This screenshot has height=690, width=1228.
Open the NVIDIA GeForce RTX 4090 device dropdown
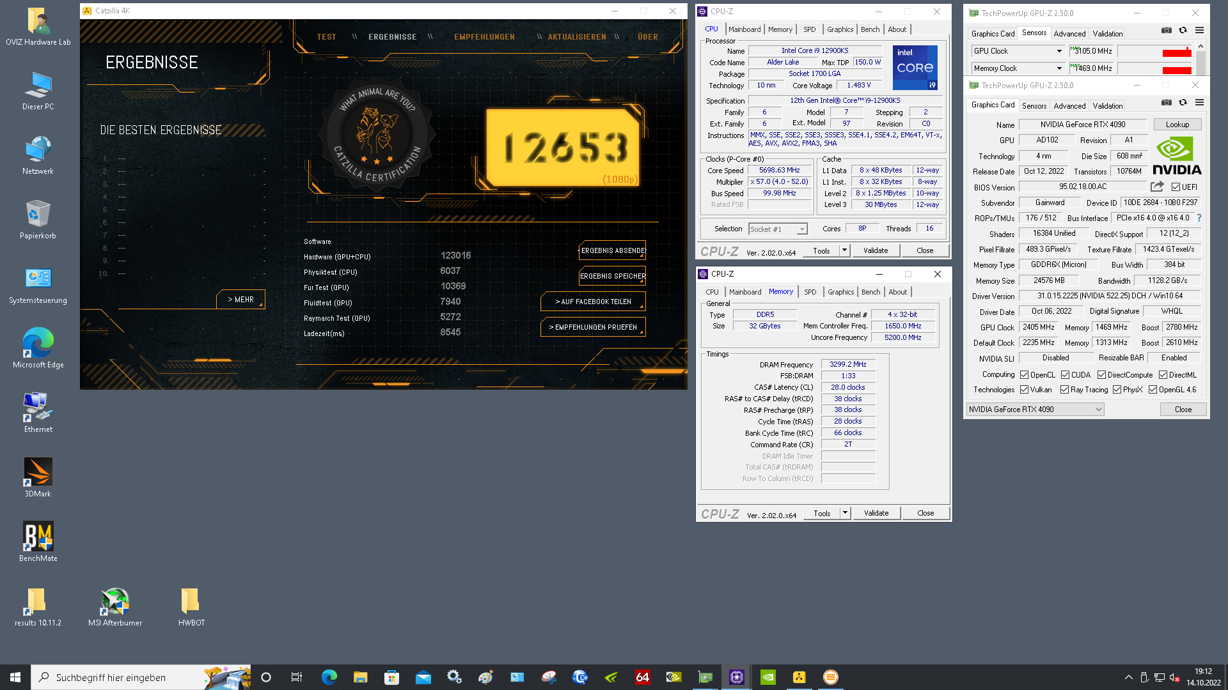pos(1035,410)
